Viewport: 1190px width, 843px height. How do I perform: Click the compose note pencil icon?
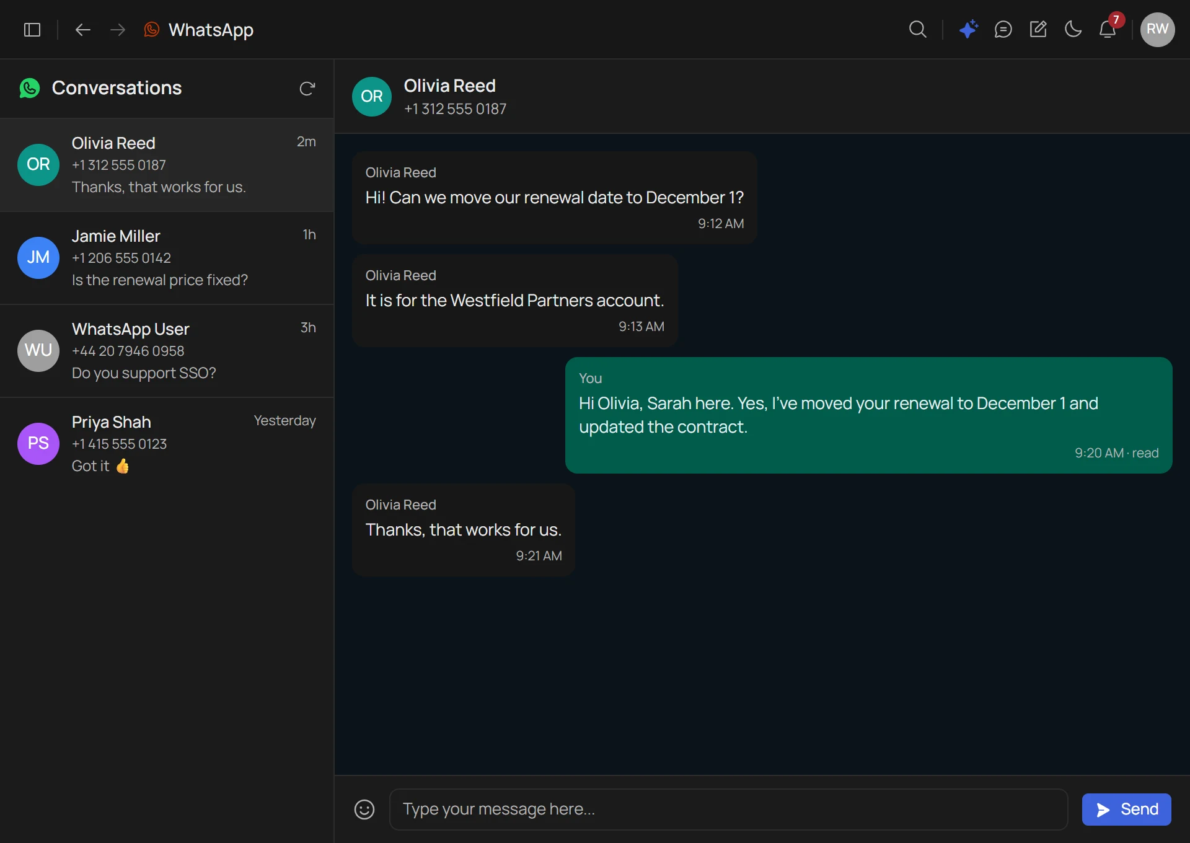pos(1038,30)
